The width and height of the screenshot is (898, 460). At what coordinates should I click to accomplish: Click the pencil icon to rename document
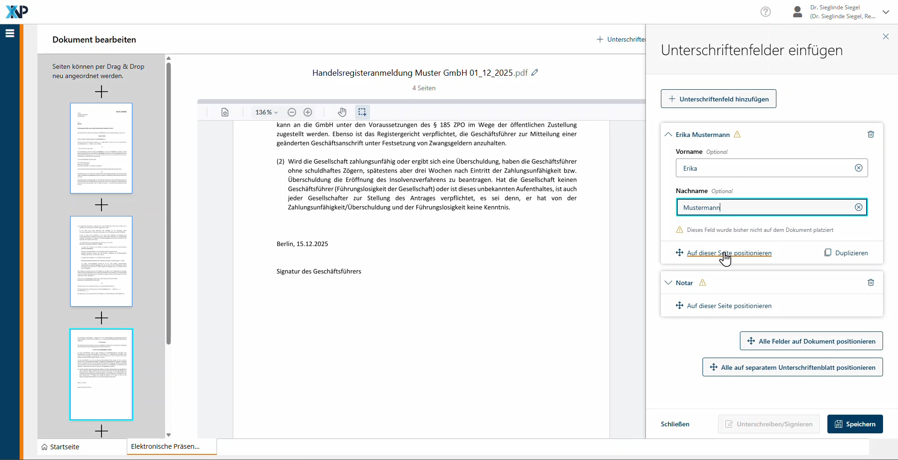pyautogui.click(x=535, y=72)
